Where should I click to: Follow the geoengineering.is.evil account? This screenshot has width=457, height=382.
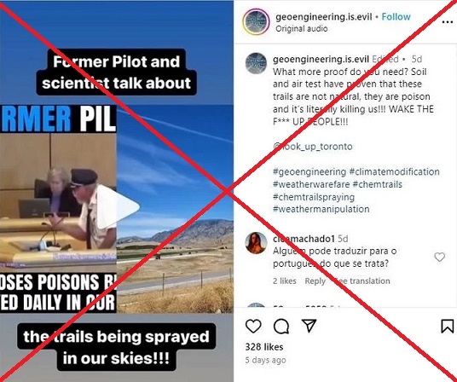(x=396, y=17)
